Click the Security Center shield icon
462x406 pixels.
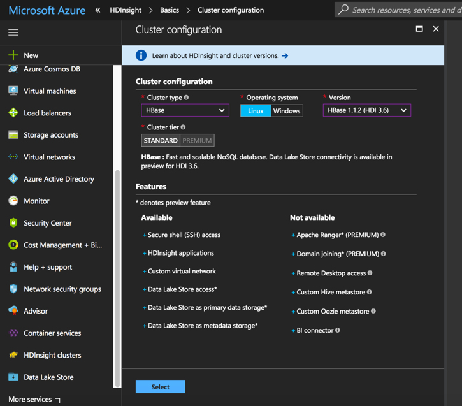click(x=13, y=223)
